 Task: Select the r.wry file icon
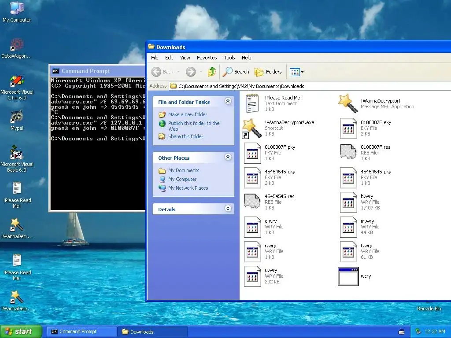tap(252, 252)
